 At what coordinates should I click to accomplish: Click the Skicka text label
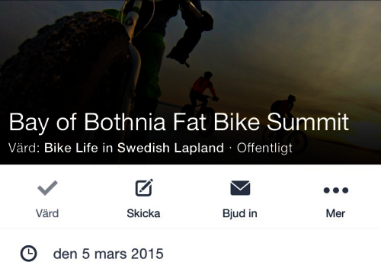(x=143, y=213)
